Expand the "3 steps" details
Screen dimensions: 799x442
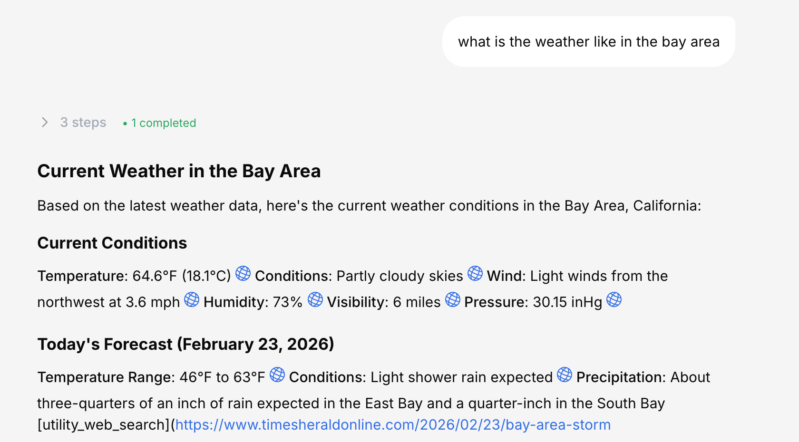coord(83,123)
